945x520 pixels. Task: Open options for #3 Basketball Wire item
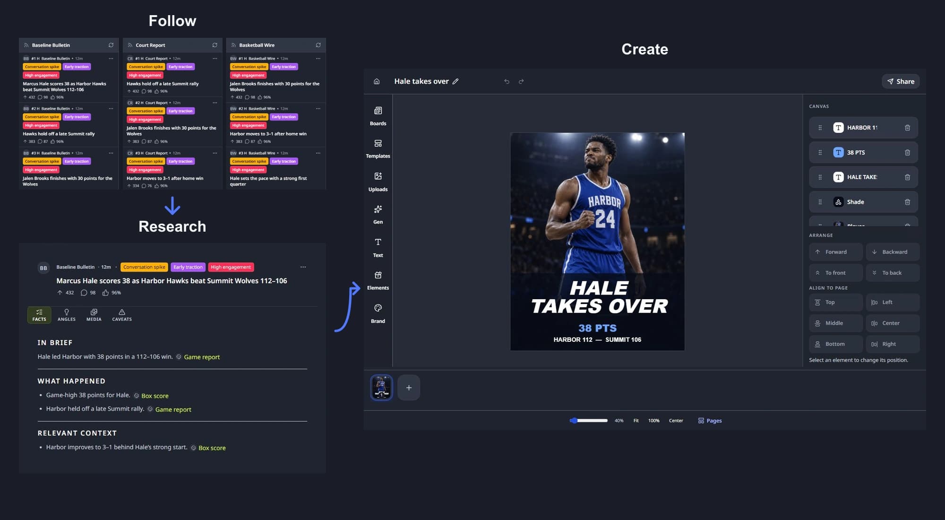tap(318, 153)
